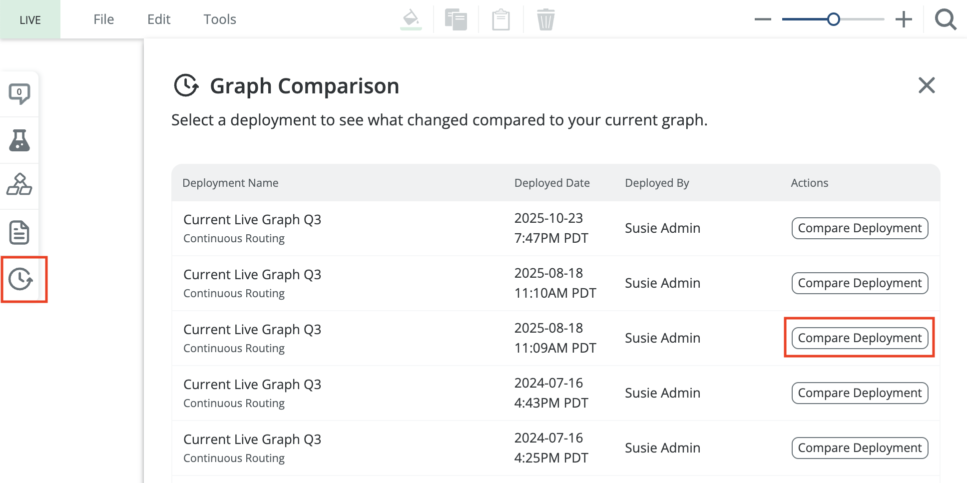
Task: Click the zoom slider handle
Action: tap(833, 19)
